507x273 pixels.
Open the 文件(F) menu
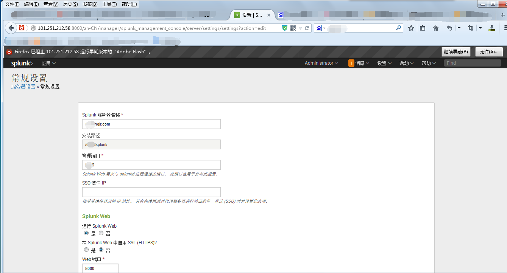pos(12,4)
